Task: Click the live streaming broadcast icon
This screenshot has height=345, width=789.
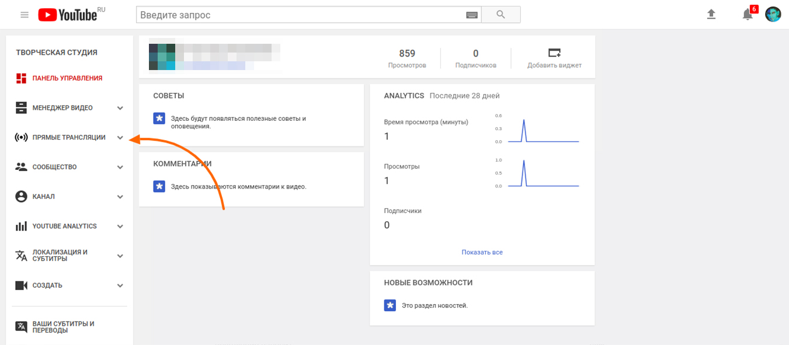Action: [x=21, y=138]
